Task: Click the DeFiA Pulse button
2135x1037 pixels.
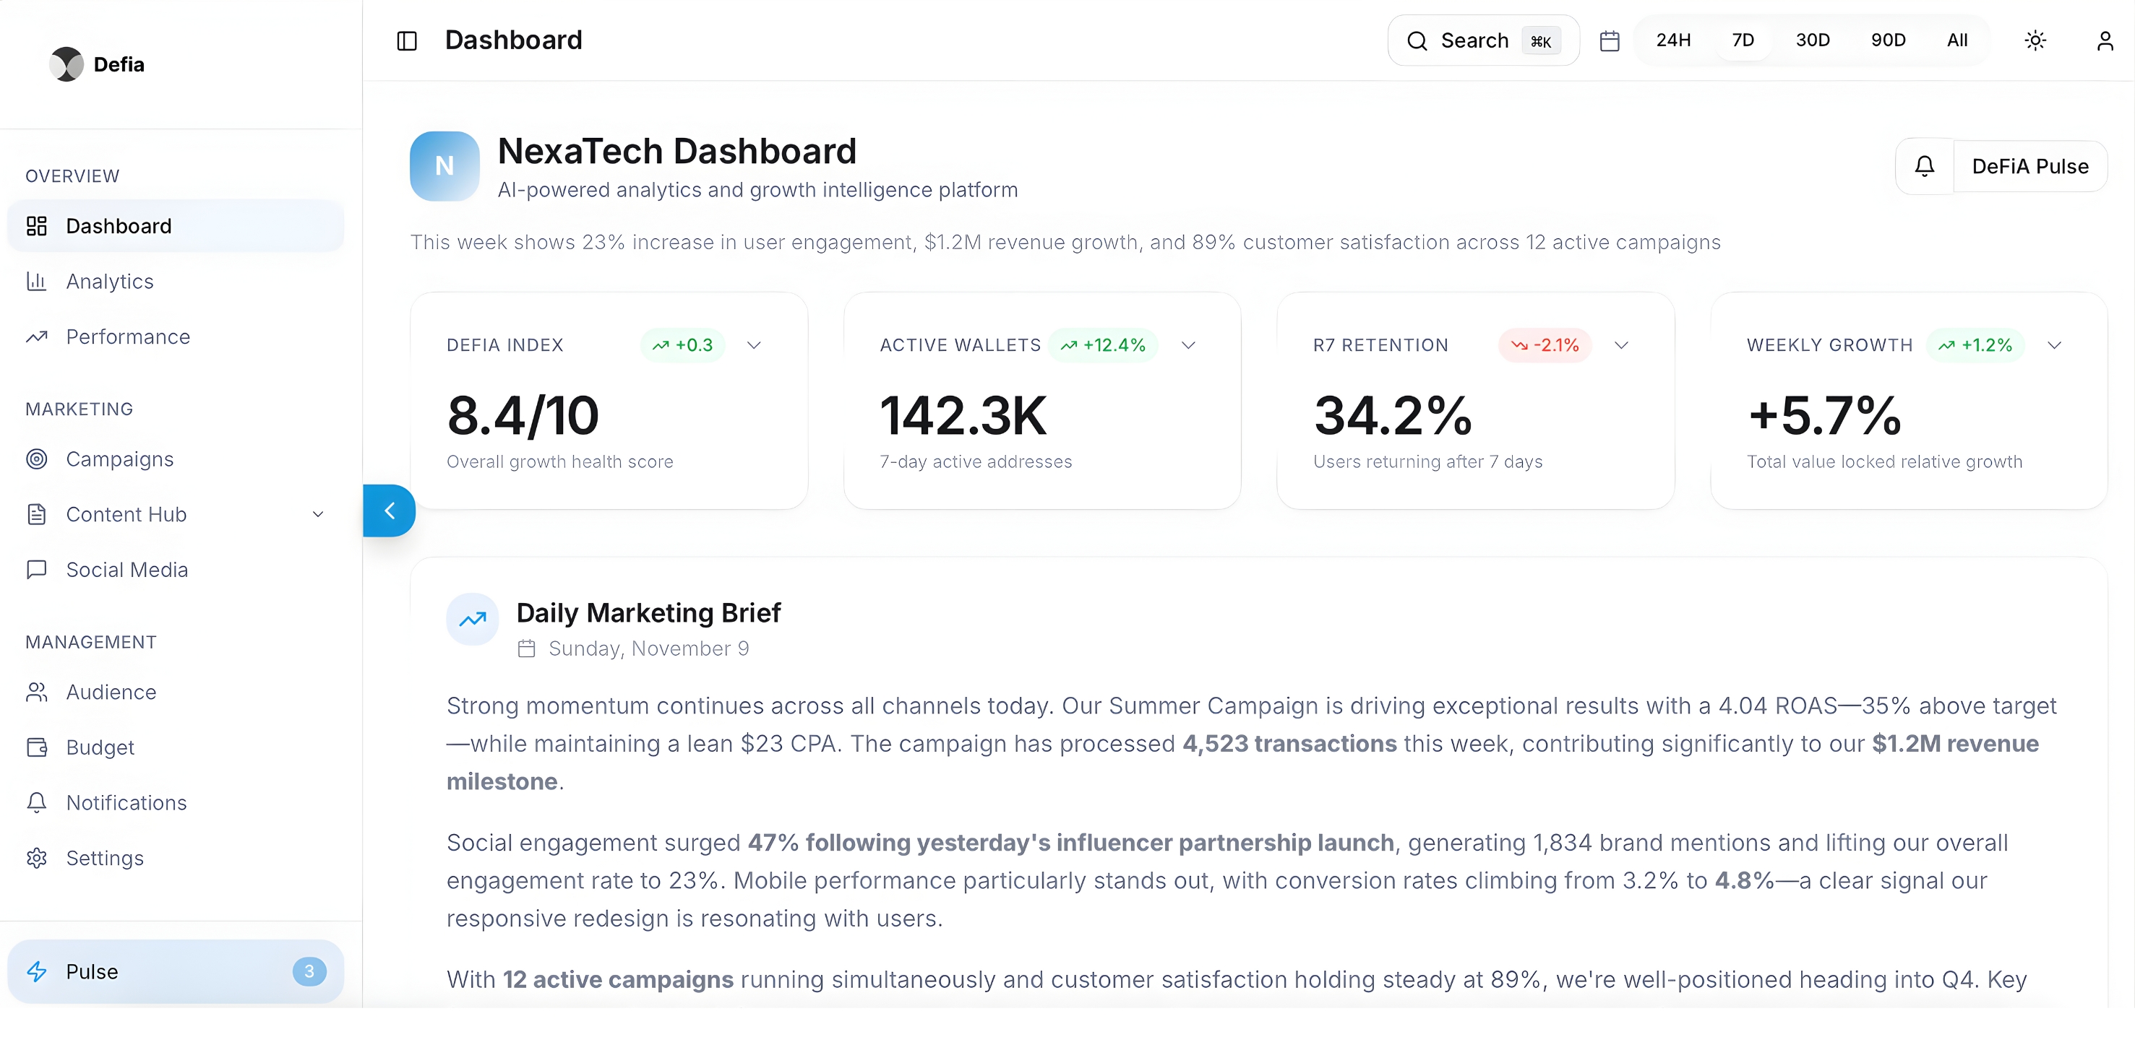Action: click(2029, 167)
